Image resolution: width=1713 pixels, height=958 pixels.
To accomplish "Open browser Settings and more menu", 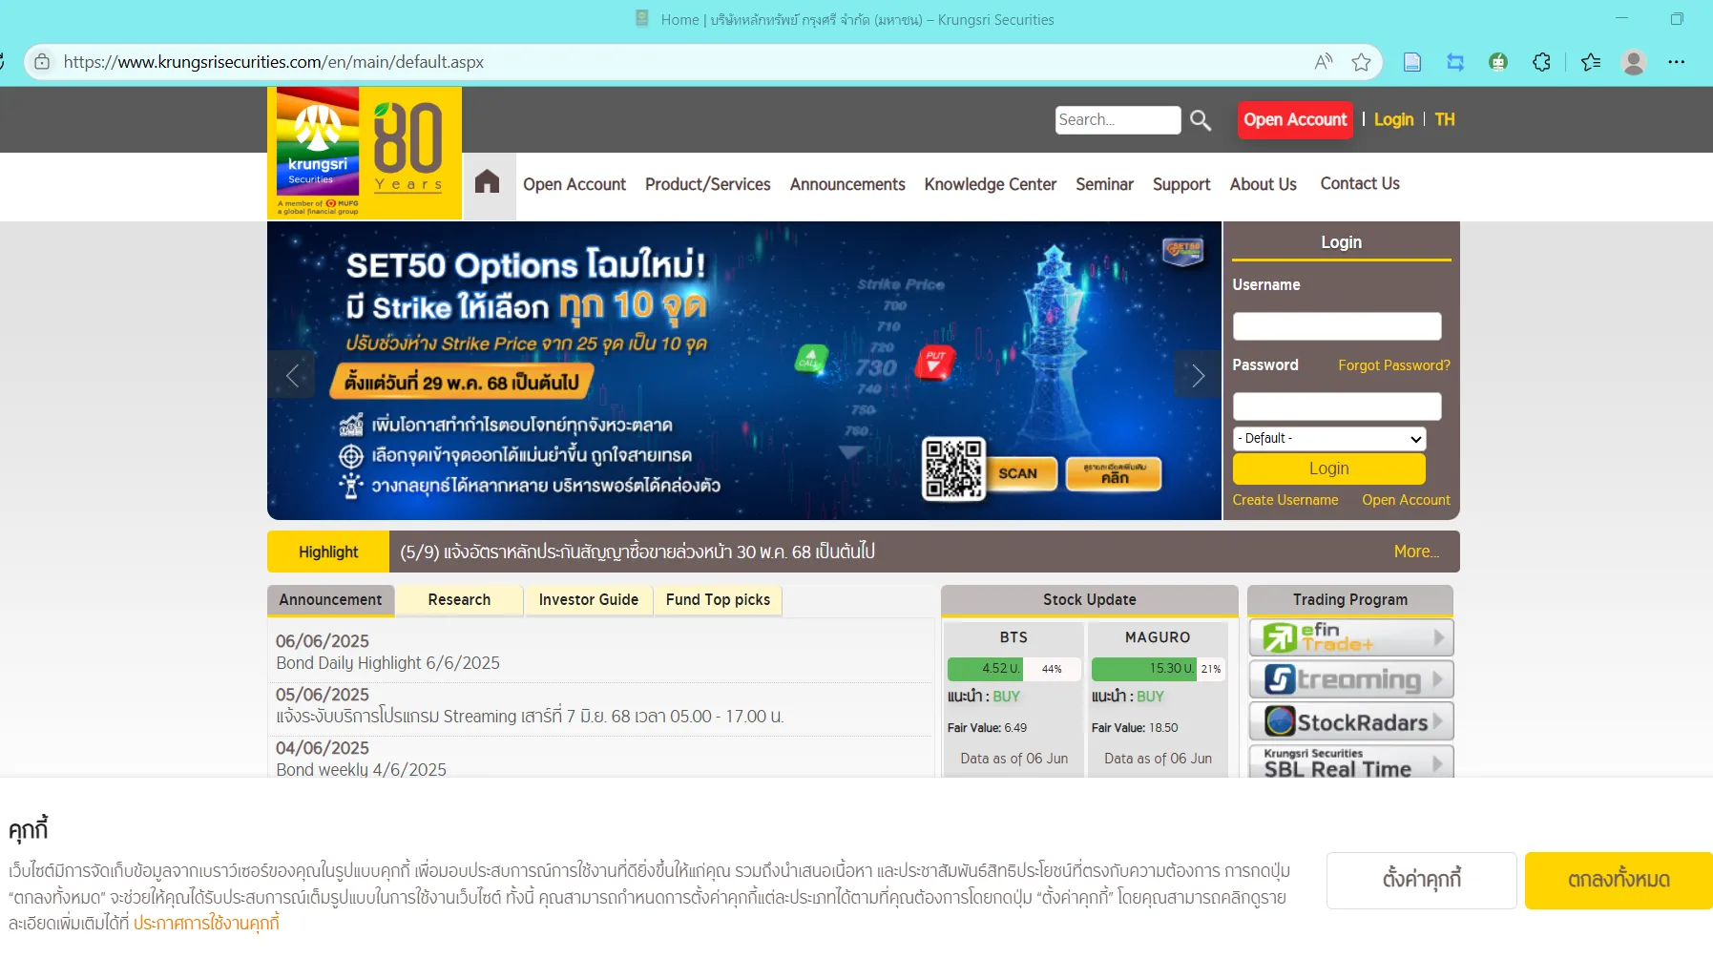I will tap(1677, 62).
